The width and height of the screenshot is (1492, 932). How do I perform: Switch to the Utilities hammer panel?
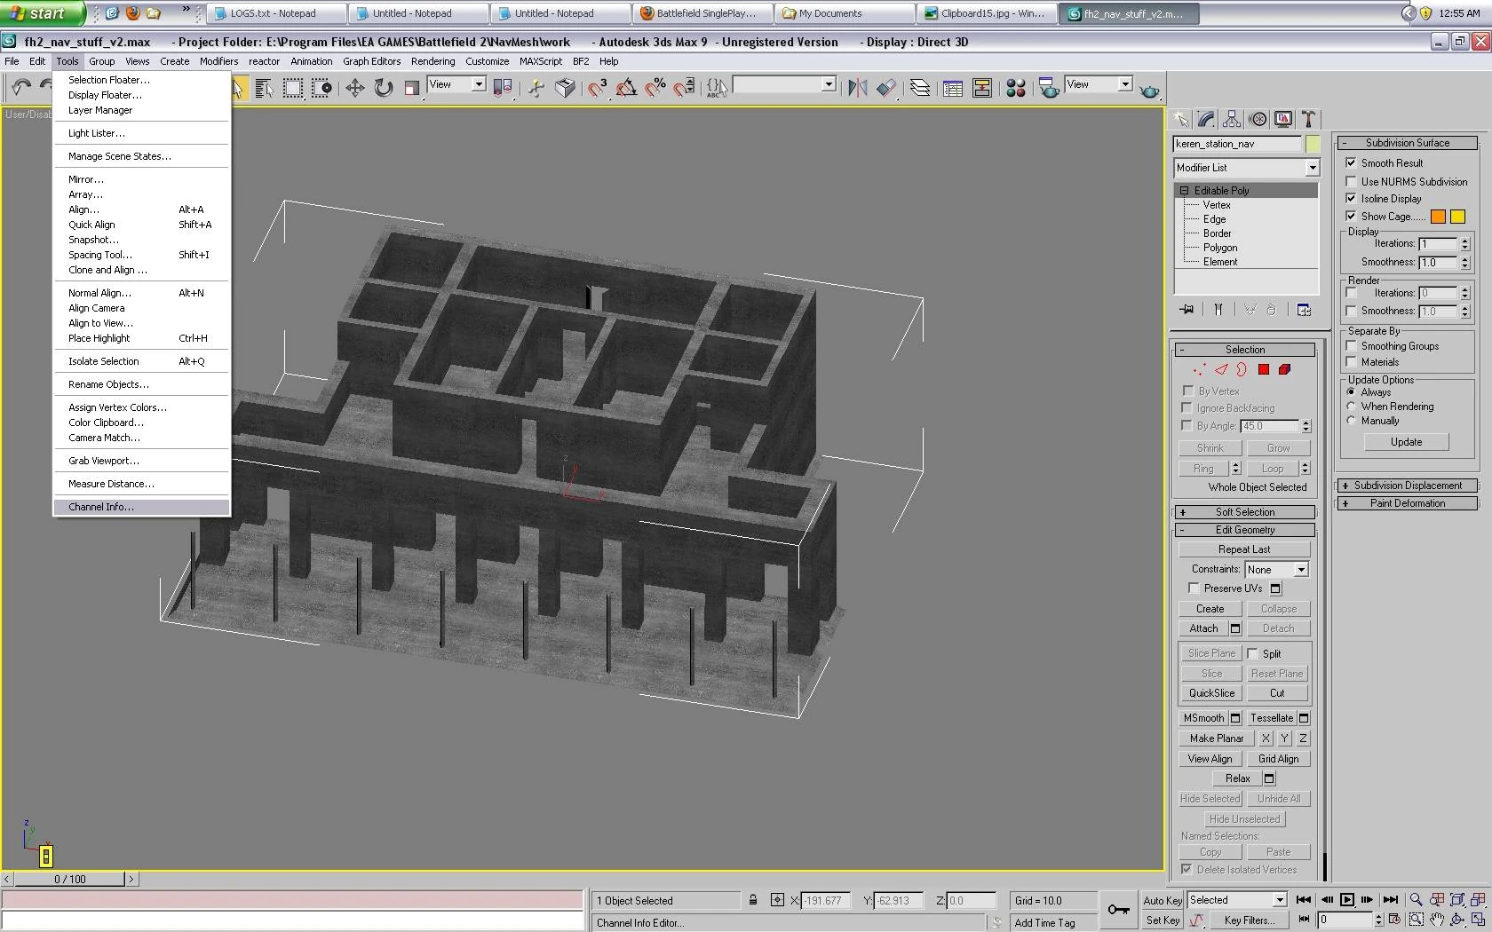pos(1308,119)
